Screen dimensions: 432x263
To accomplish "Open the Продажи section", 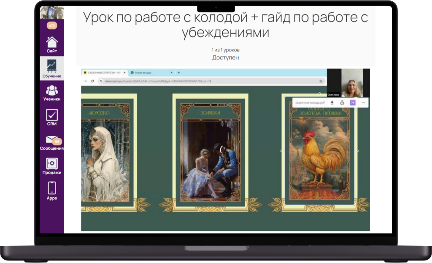I will [x=52, y=166].
